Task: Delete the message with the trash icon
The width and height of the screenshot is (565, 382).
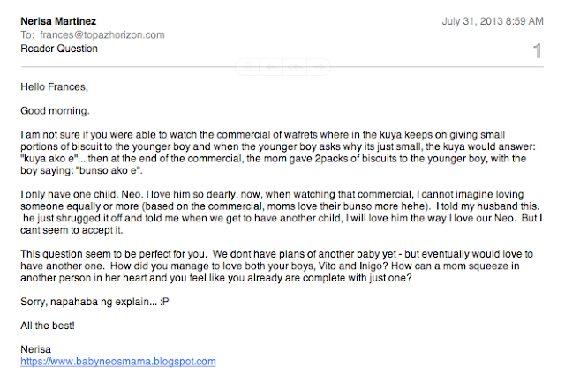Action: click(248, 66)
